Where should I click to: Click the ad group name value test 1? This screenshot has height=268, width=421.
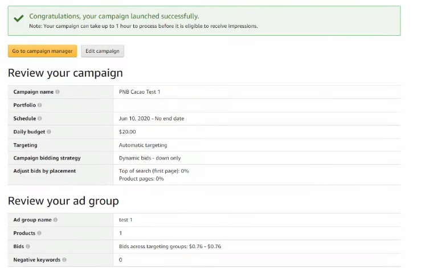click(126, 220)
